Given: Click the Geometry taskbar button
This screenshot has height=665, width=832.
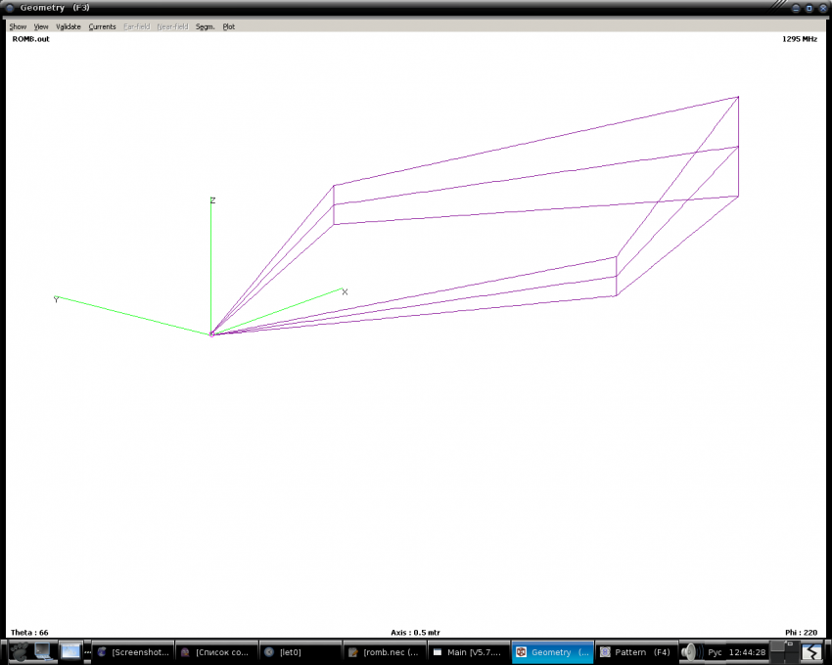Looking at the screenshot, I should click(552, 652).
